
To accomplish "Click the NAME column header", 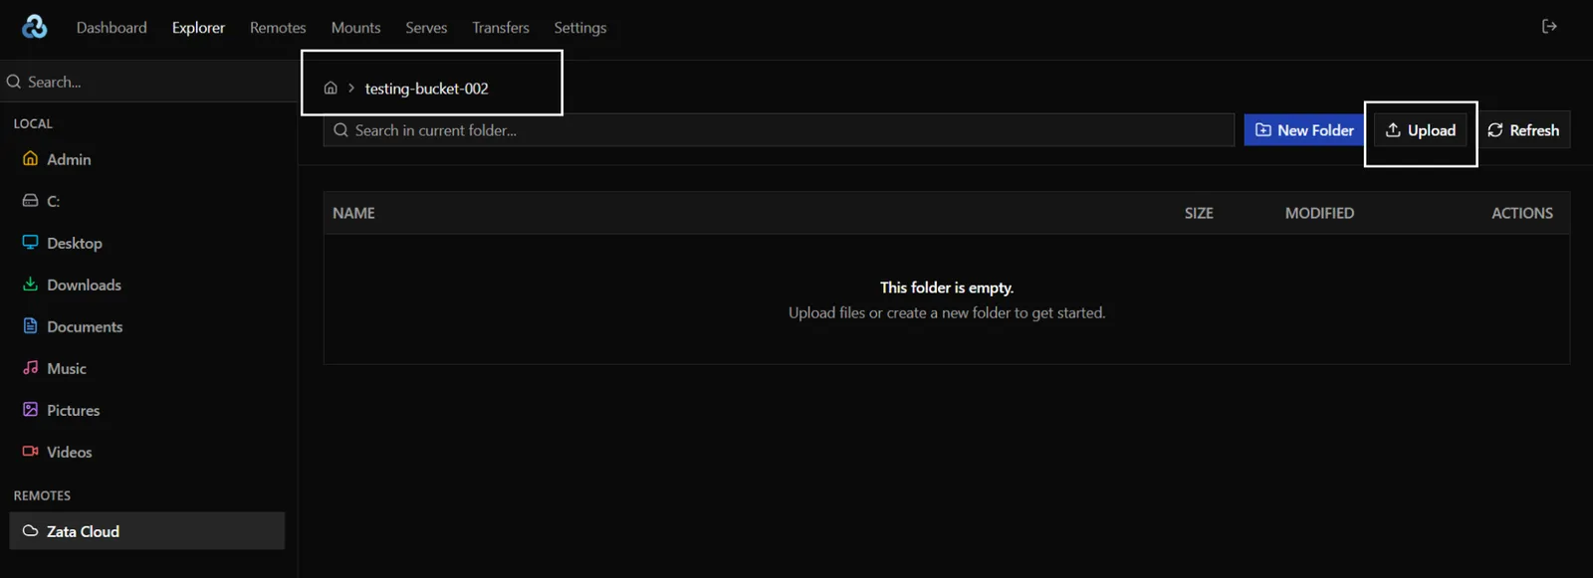I will [x=353, y=213].
